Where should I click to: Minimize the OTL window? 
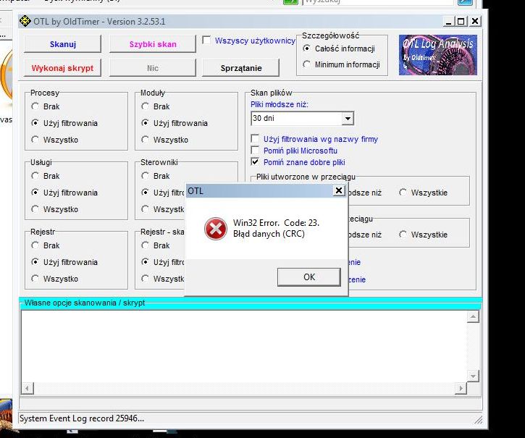[x=449, y=22]
